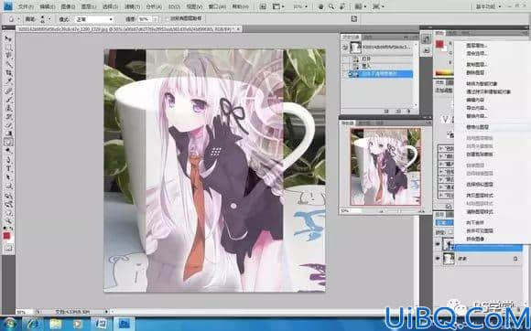
Task: Click the 背景 layer thumbnail
Action: pyautogui.click(x=449, y=259)
